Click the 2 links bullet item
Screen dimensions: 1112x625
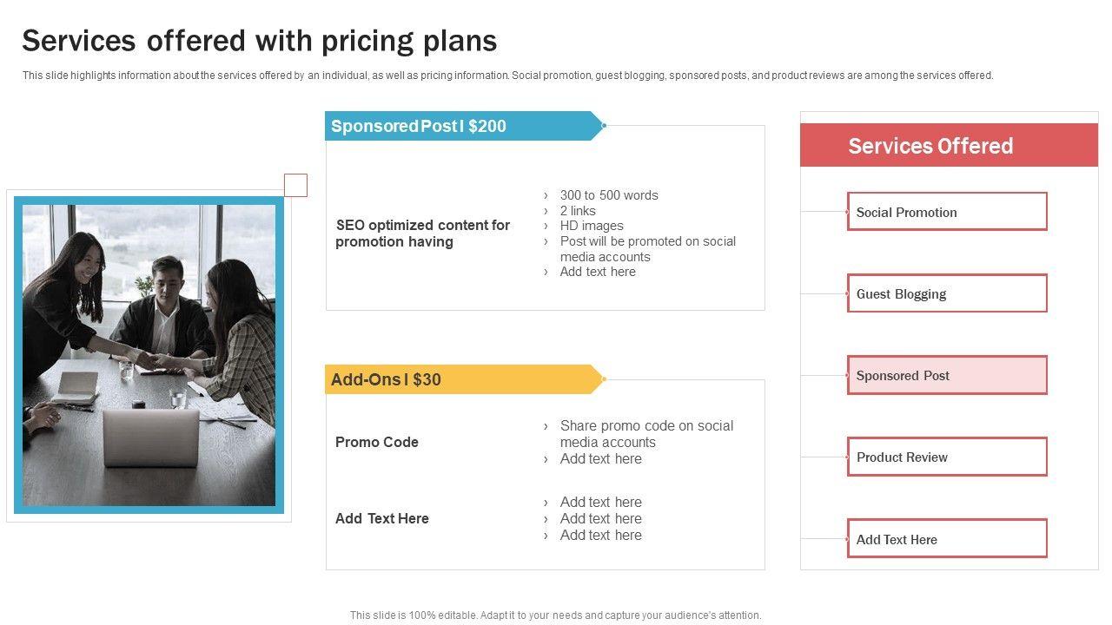(578, 211)
